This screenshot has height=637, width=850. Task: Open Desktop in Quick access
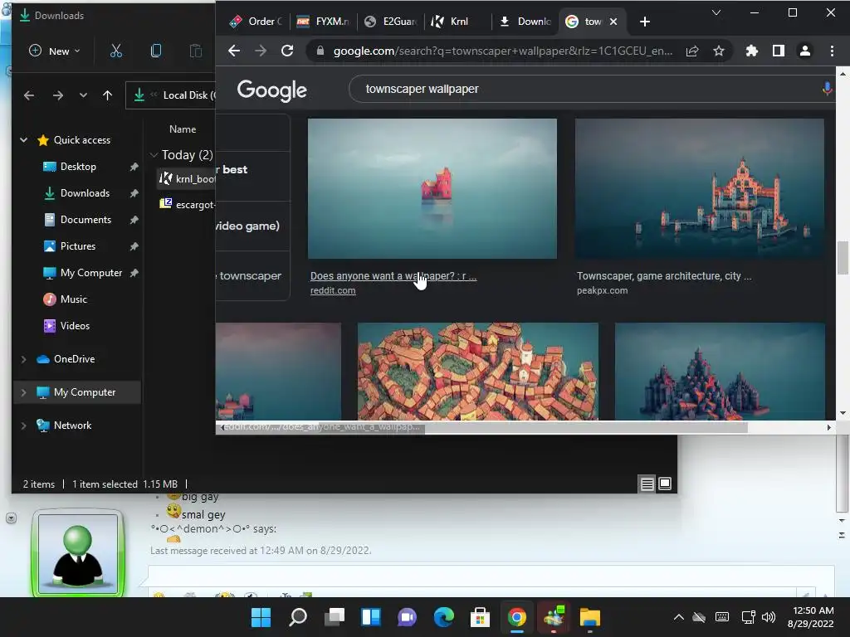[78, 166]
